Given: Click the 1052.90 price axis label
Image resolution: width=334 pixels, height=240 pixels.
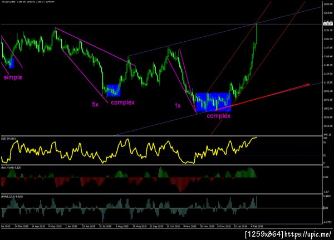Looking at the screenshot, I should 328,109.
